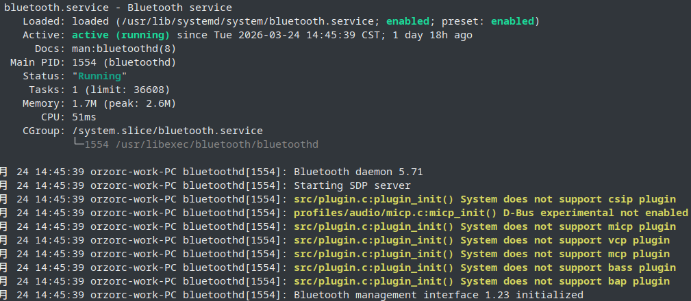This screenshot has height=301, width=691.
Task: Click the green "active (running)" status text
Action: 121,35
